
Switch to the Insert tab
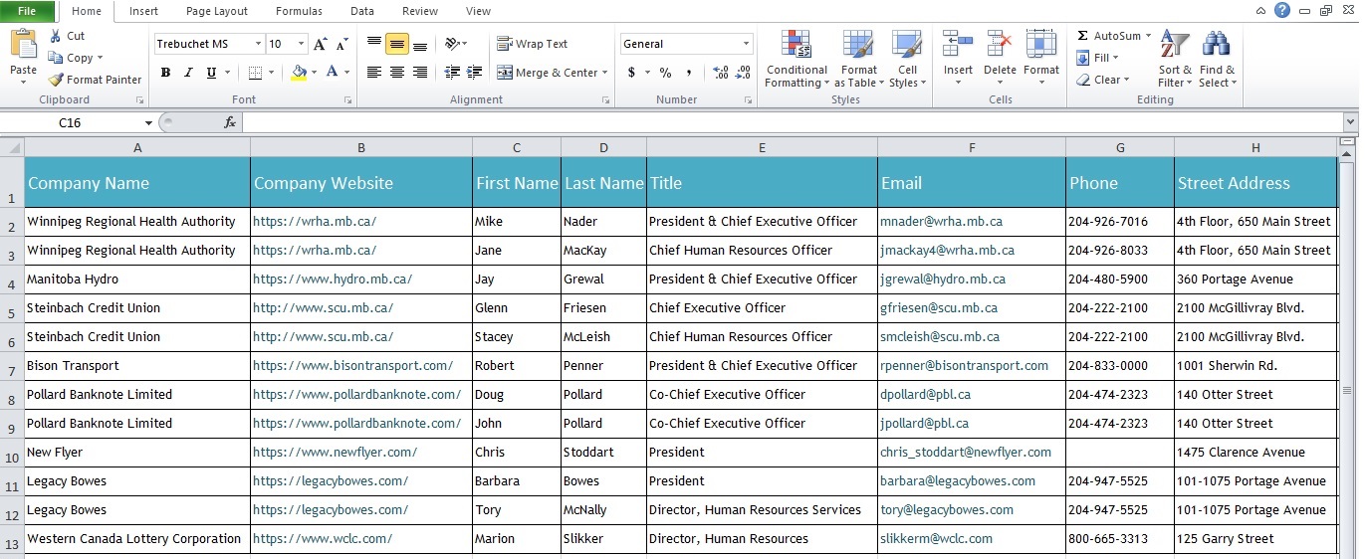click(x=143, y=11)
